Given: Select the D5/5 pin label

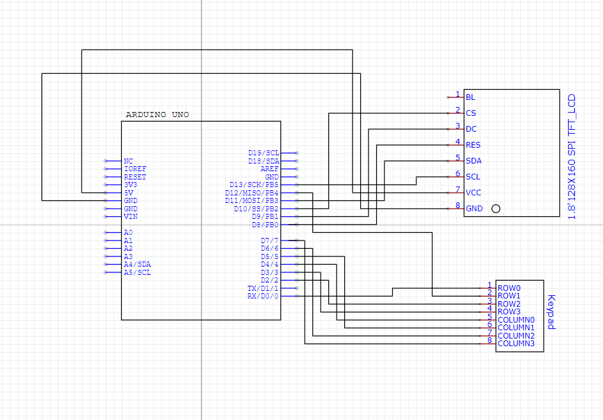Looking at the screenshot, I should point(270,256).
